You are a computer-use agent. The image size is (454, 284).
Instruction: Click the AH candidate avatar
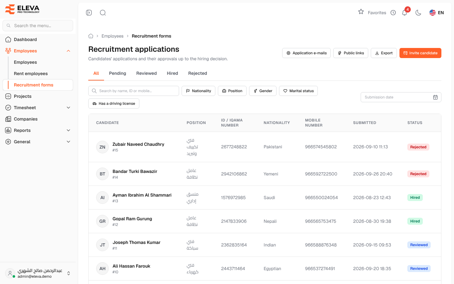point(102,269)
